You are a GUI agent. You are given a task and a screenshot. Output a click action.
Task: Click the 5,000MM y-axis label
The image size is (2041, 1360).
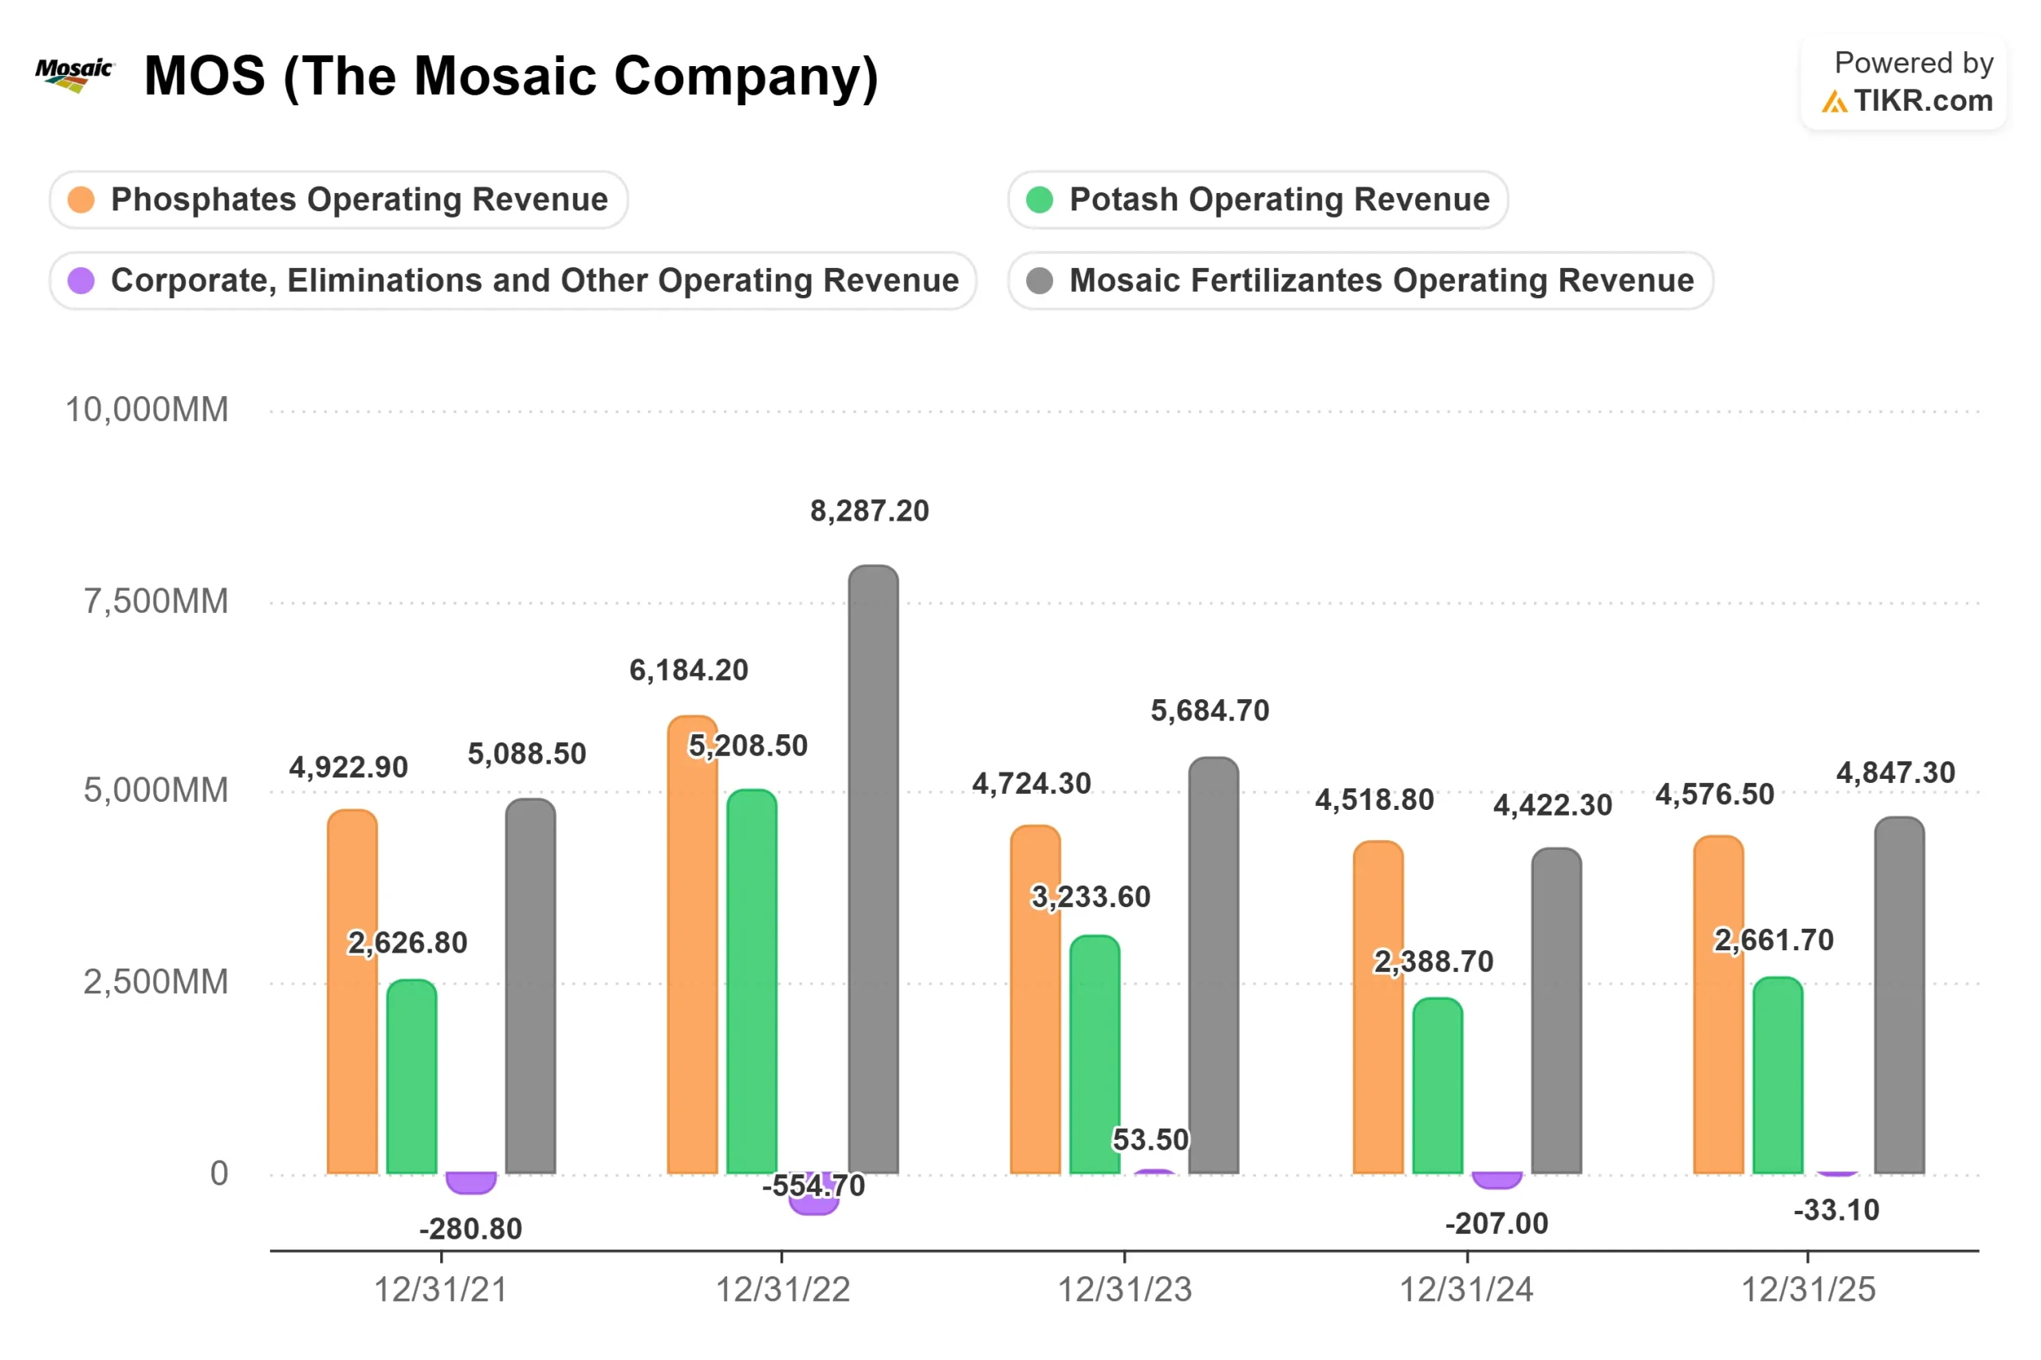pyautogui.click(x=156, y=790)
